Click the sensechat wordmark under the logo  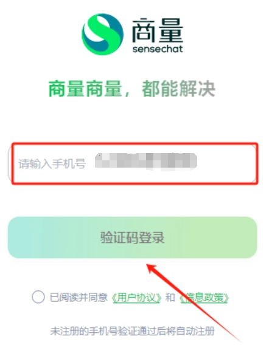(x=158, y=49)
